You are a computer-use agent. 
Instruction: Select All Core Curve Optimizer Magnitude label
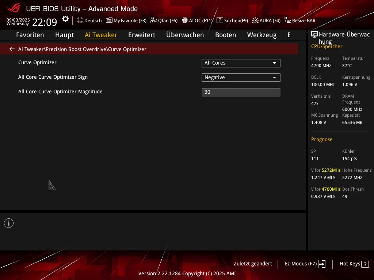(60, 92)
